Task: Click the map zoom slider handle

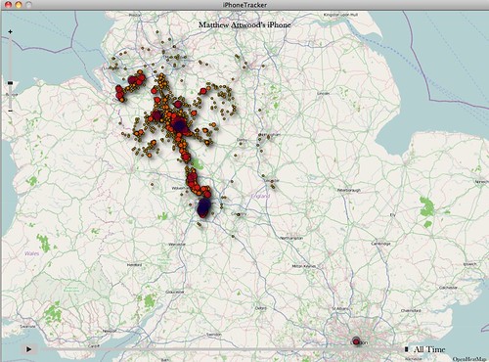Action: coord(10,83)
